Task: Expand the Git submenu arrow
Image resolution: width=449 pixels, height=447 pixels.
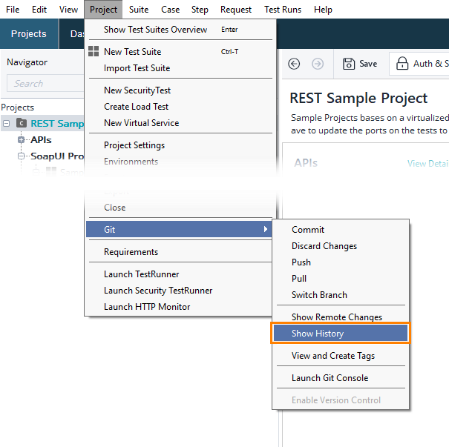Action: (x=266, y=229)
